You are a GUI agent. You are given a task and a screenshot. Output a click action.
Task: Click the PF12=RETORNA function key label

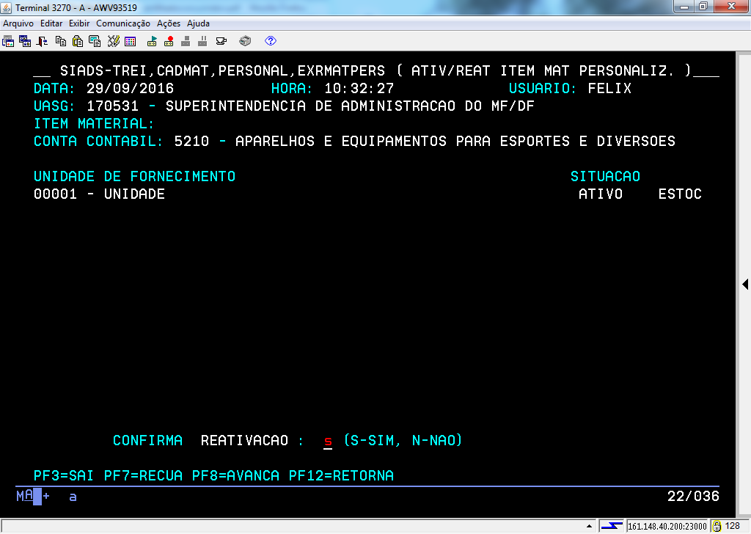[x=342, y=475]
